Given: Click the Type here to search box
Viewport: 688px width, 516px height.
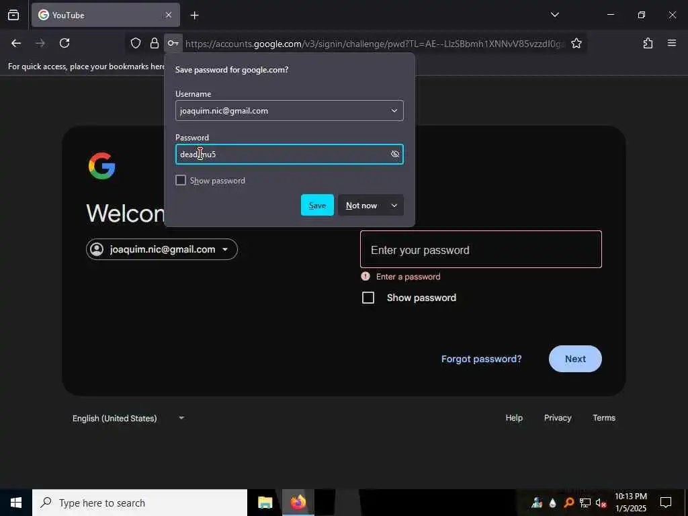Looking at the screenshot, I should tap(140, 503).
